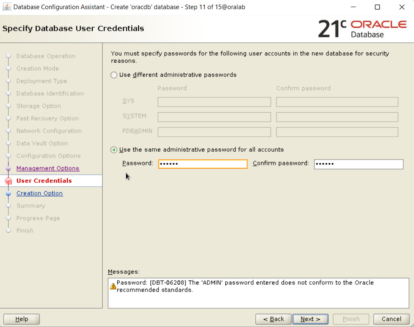Open Help for this step
Viewport: 414px width, 327px height.
22,319
